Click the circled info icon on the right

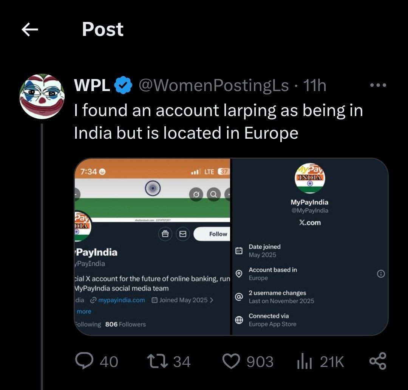(x=381, y=274)
